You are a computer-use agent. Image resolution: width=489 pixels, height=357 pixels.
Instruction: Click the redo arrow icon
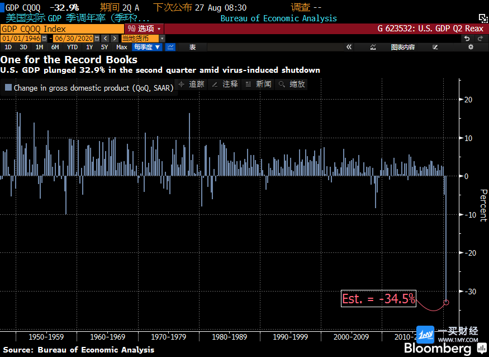[480, 39]
